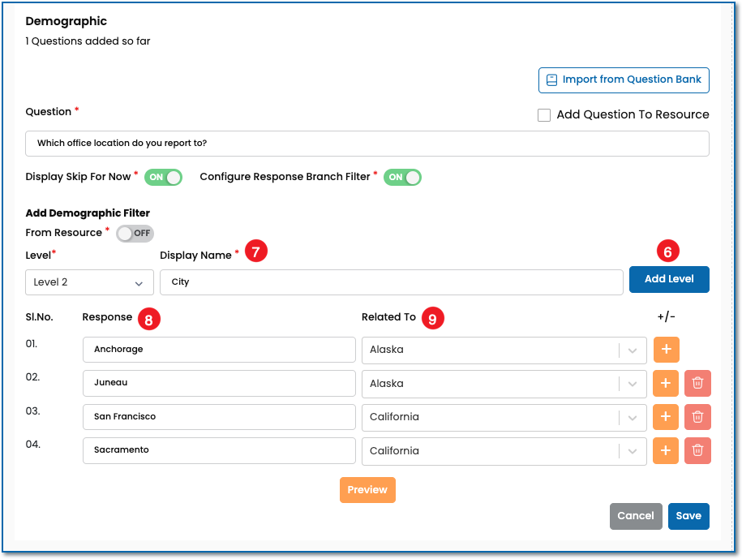
Task: Save the demographic question
Action: (688, 516)
